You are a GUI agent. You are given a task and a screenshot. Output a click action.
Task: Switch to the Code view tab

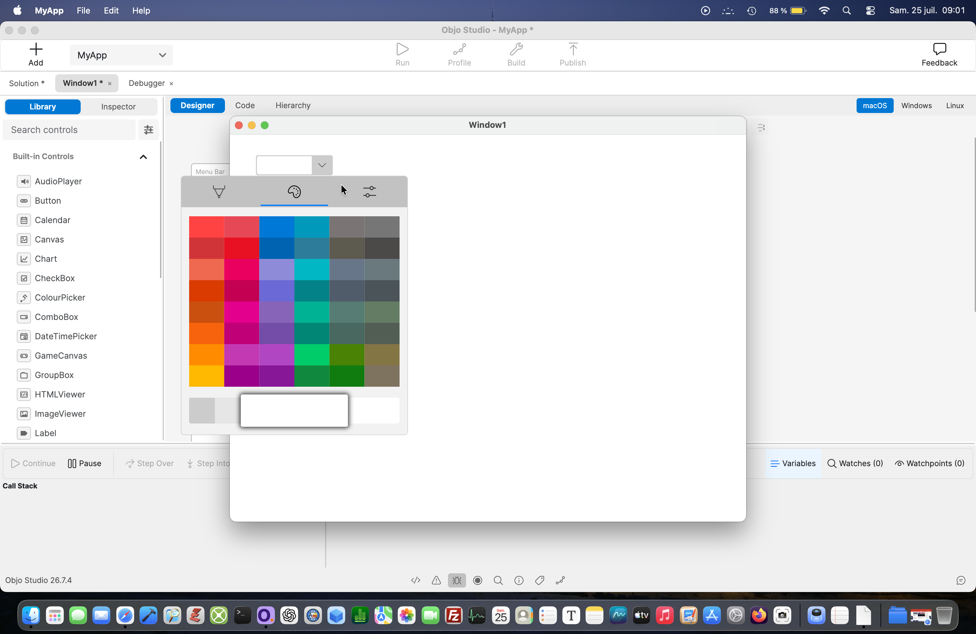click(x=245, y=105)
